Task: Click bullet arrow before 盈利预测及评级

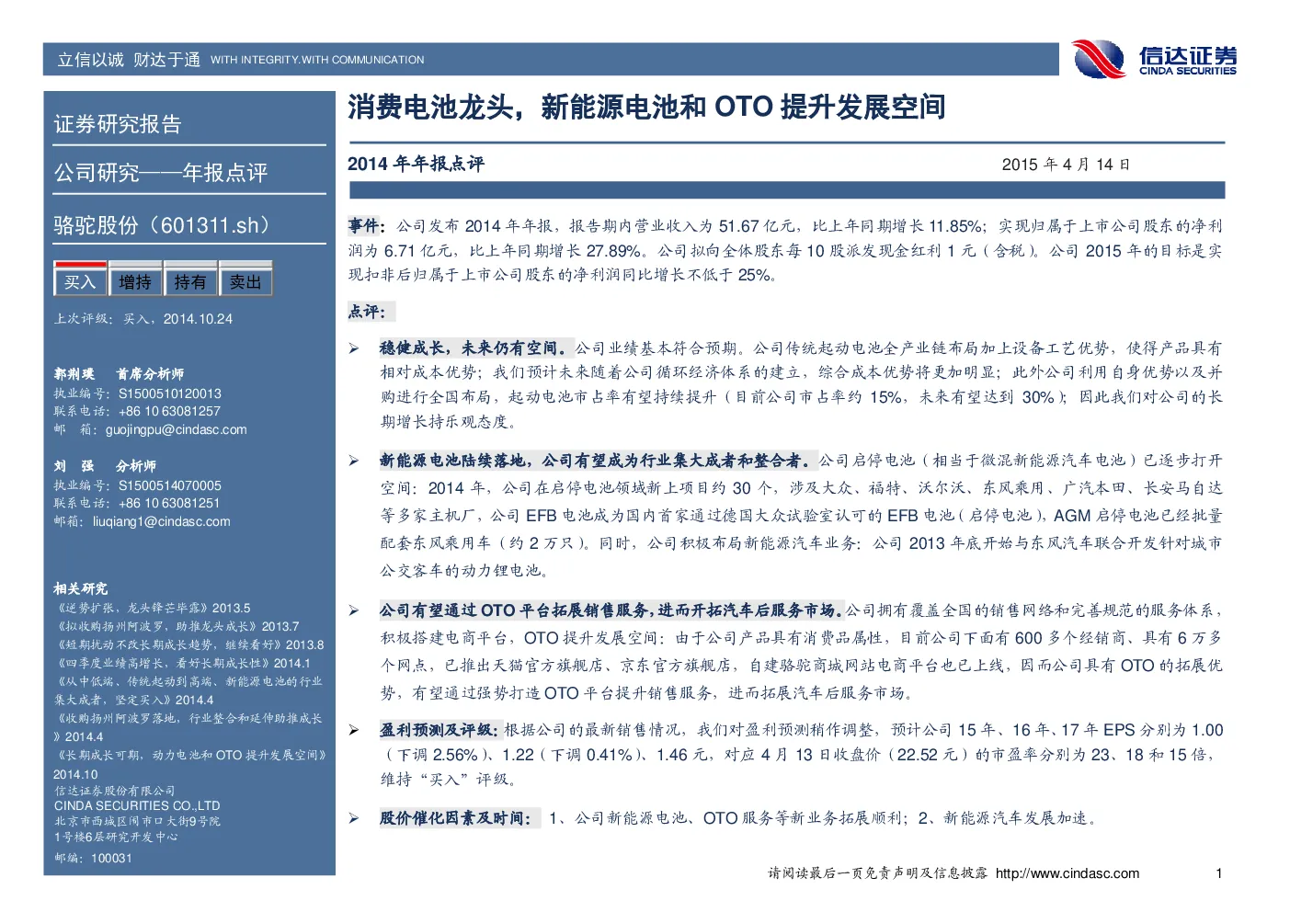Action: click(x=354, y=730)
